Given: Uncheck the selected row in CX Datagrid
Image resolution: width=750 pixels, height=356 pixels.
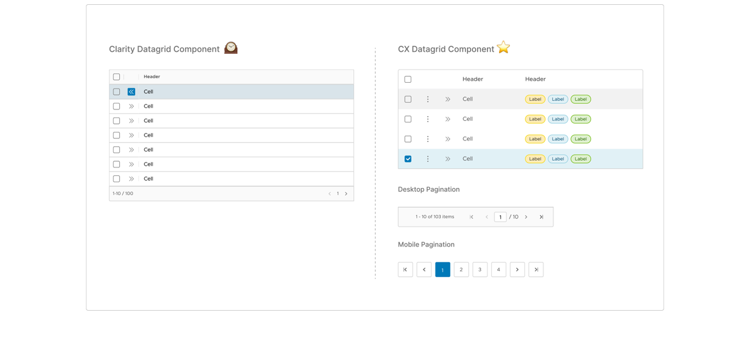Looking at the screenshot, I should tap(408, 159).
